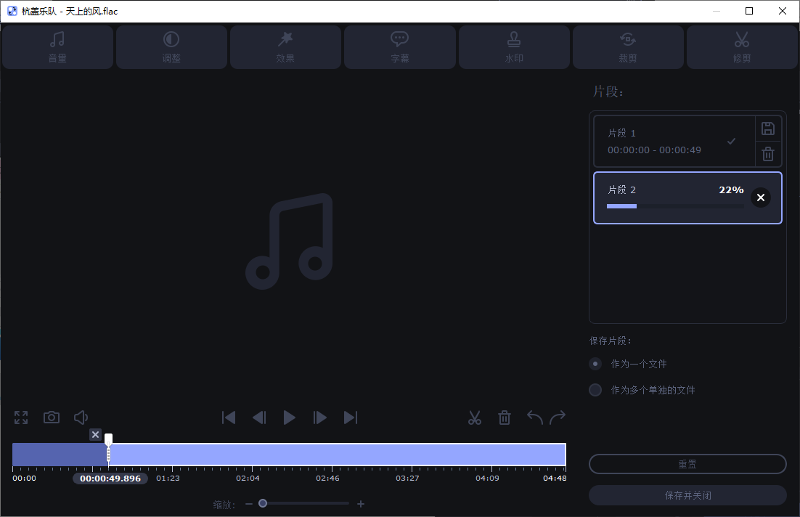This screenshot has height=517, width=800.
Task: Undo the last edit
Action: [534, 417]
